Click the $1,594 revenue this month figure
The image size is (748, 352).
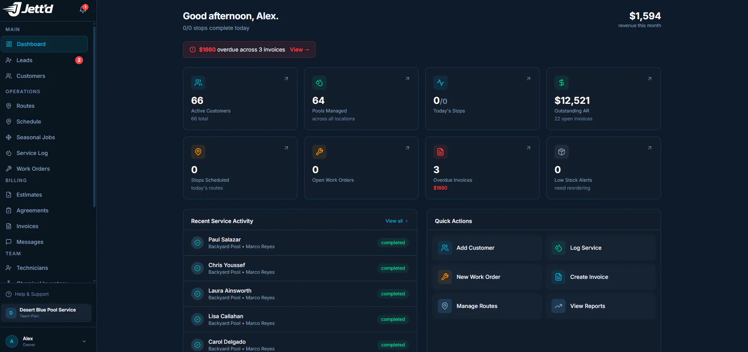645,16
